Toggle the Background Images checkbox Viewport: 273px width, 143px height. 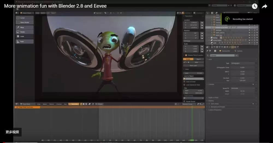coord(209,107)
